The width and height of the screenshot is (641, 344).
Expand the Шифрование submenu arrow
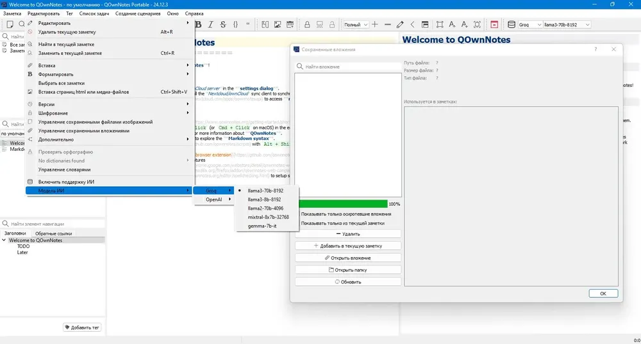[188, 113]
